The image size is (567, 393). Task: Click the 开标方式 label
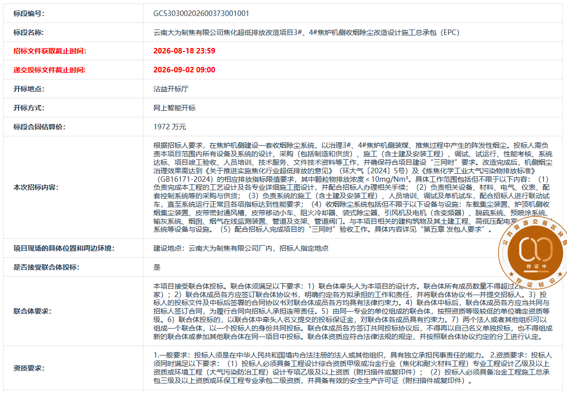tap(29, 108)
